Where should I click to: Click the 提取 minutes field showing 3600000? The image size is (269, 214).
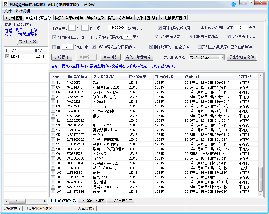pyautogui.click(x=117, y=28)
